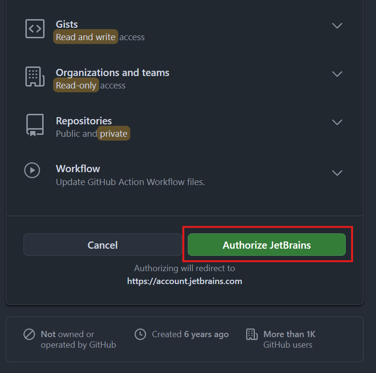Select the Workflow heading
The width and height of the screenshot is (376, 373).
(x=78, y=169)
